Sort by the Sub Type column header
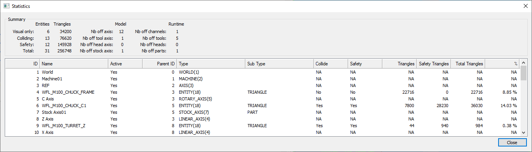This screenshot has width=532, height=152. (279, 63)
